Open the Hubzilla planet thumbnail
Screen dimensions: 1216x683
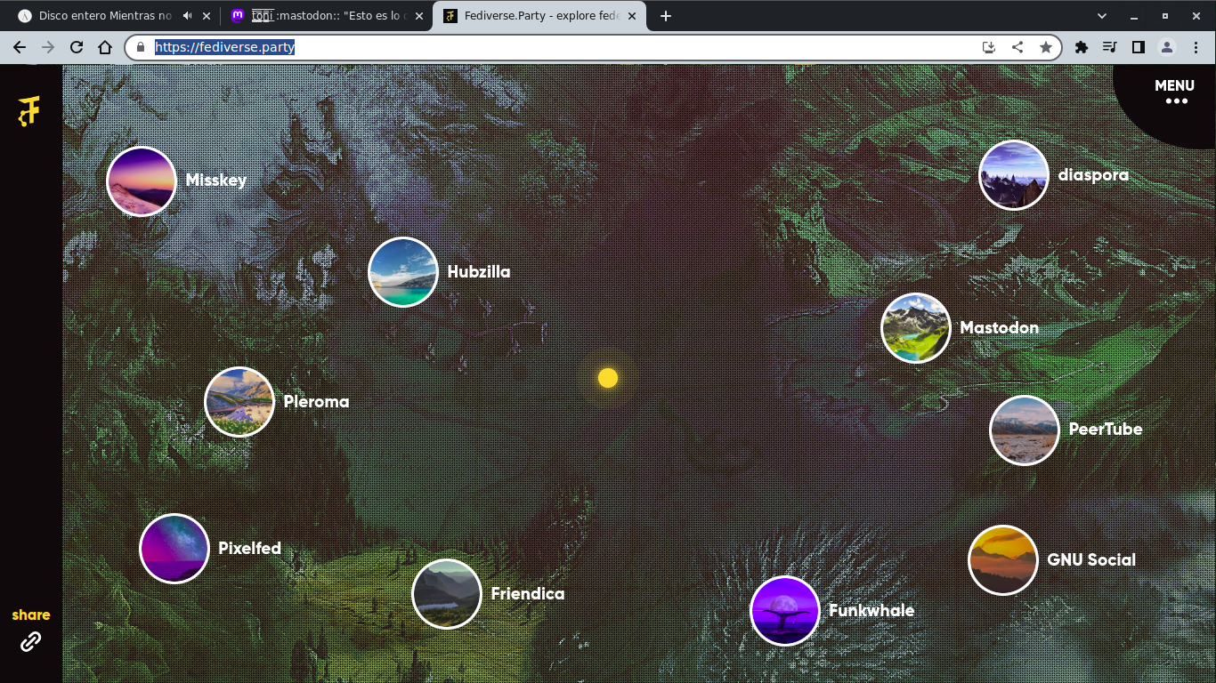click(x=403, y=272)
